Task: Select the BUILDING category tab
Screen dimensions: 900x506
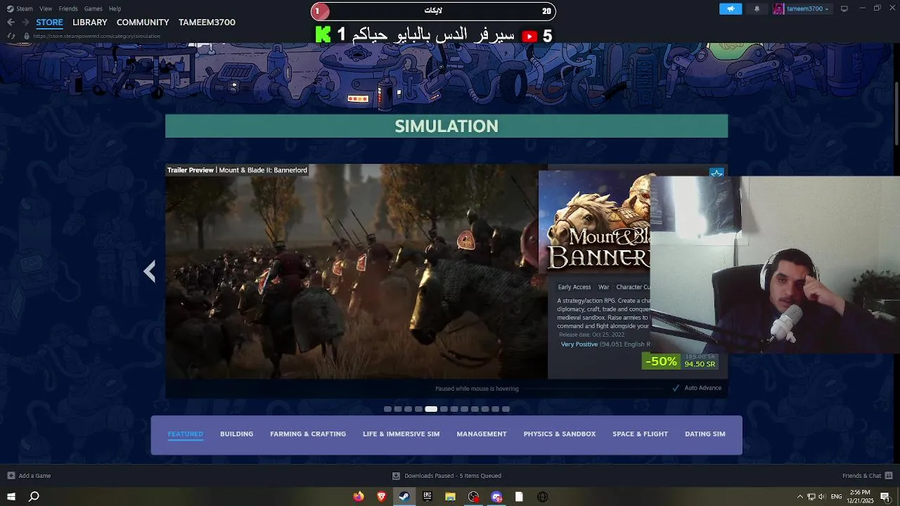Action: (x=236, y=434)
